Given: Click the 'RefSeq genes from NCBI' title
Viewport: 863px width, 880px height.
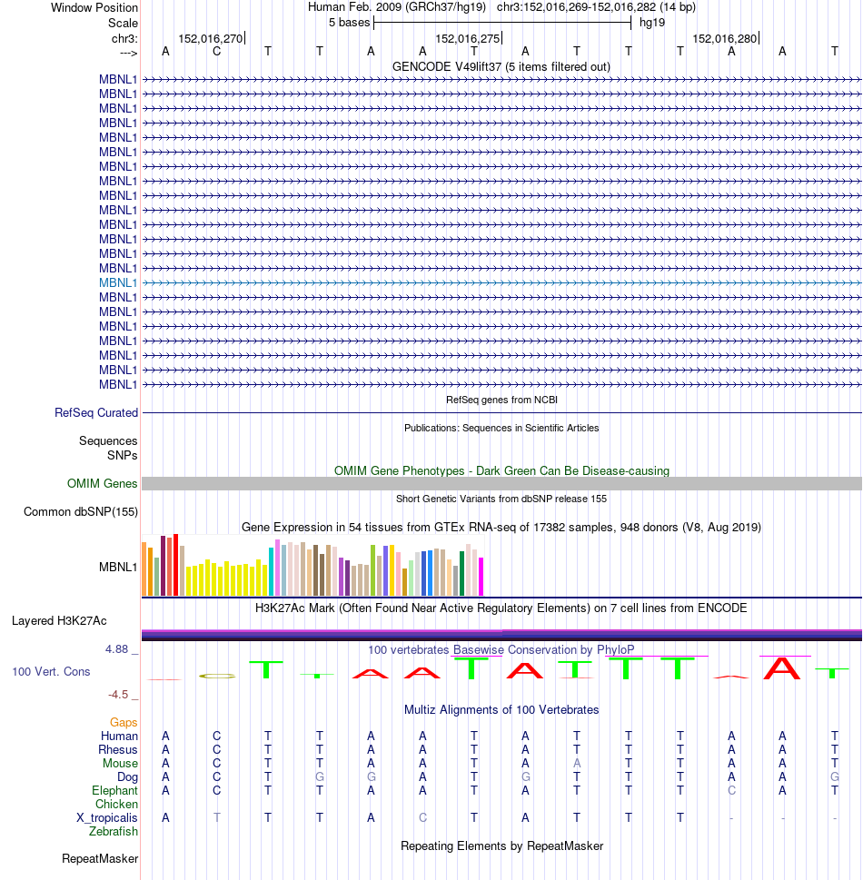Looking at the screenshot, I should pos(501,400).
